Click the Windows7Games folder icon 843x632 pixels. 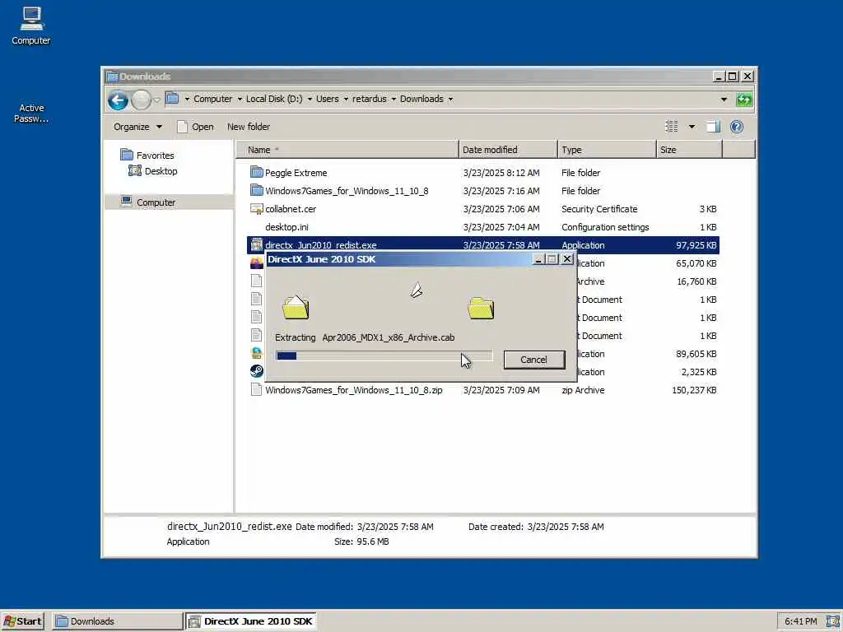point(257,190)
